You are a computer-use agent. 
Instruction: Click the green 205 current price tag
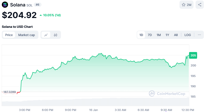[193, 55]
